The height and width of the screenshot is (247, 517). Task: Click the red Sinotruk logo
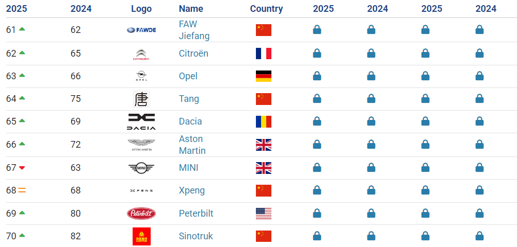tap(141, 237)
